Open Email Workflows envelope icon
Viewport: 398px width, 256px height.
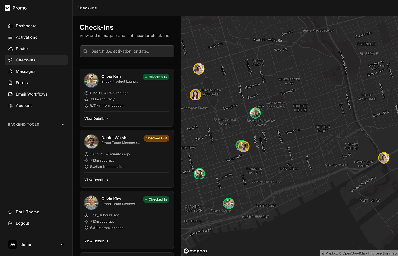10,94
